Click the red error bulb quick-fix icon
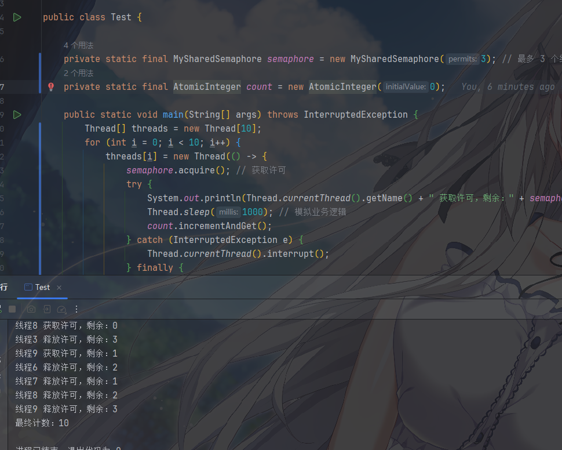The image size is (562, 450). point(51,87)
